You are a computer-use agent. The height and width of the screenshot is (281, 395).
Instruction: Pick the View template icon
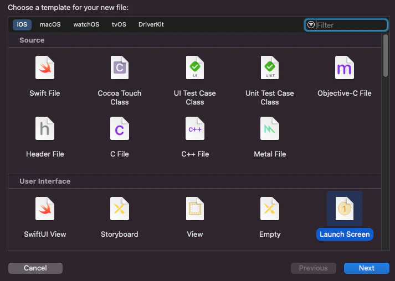coord(195,209)
